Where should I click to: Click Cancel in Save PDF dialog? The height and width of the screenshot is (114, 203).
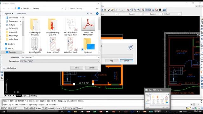coord(92,68)
